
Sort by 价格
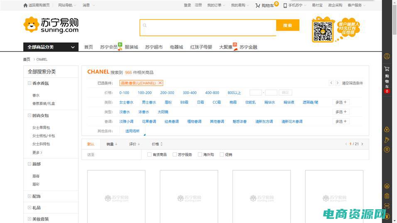coord(157,144)
